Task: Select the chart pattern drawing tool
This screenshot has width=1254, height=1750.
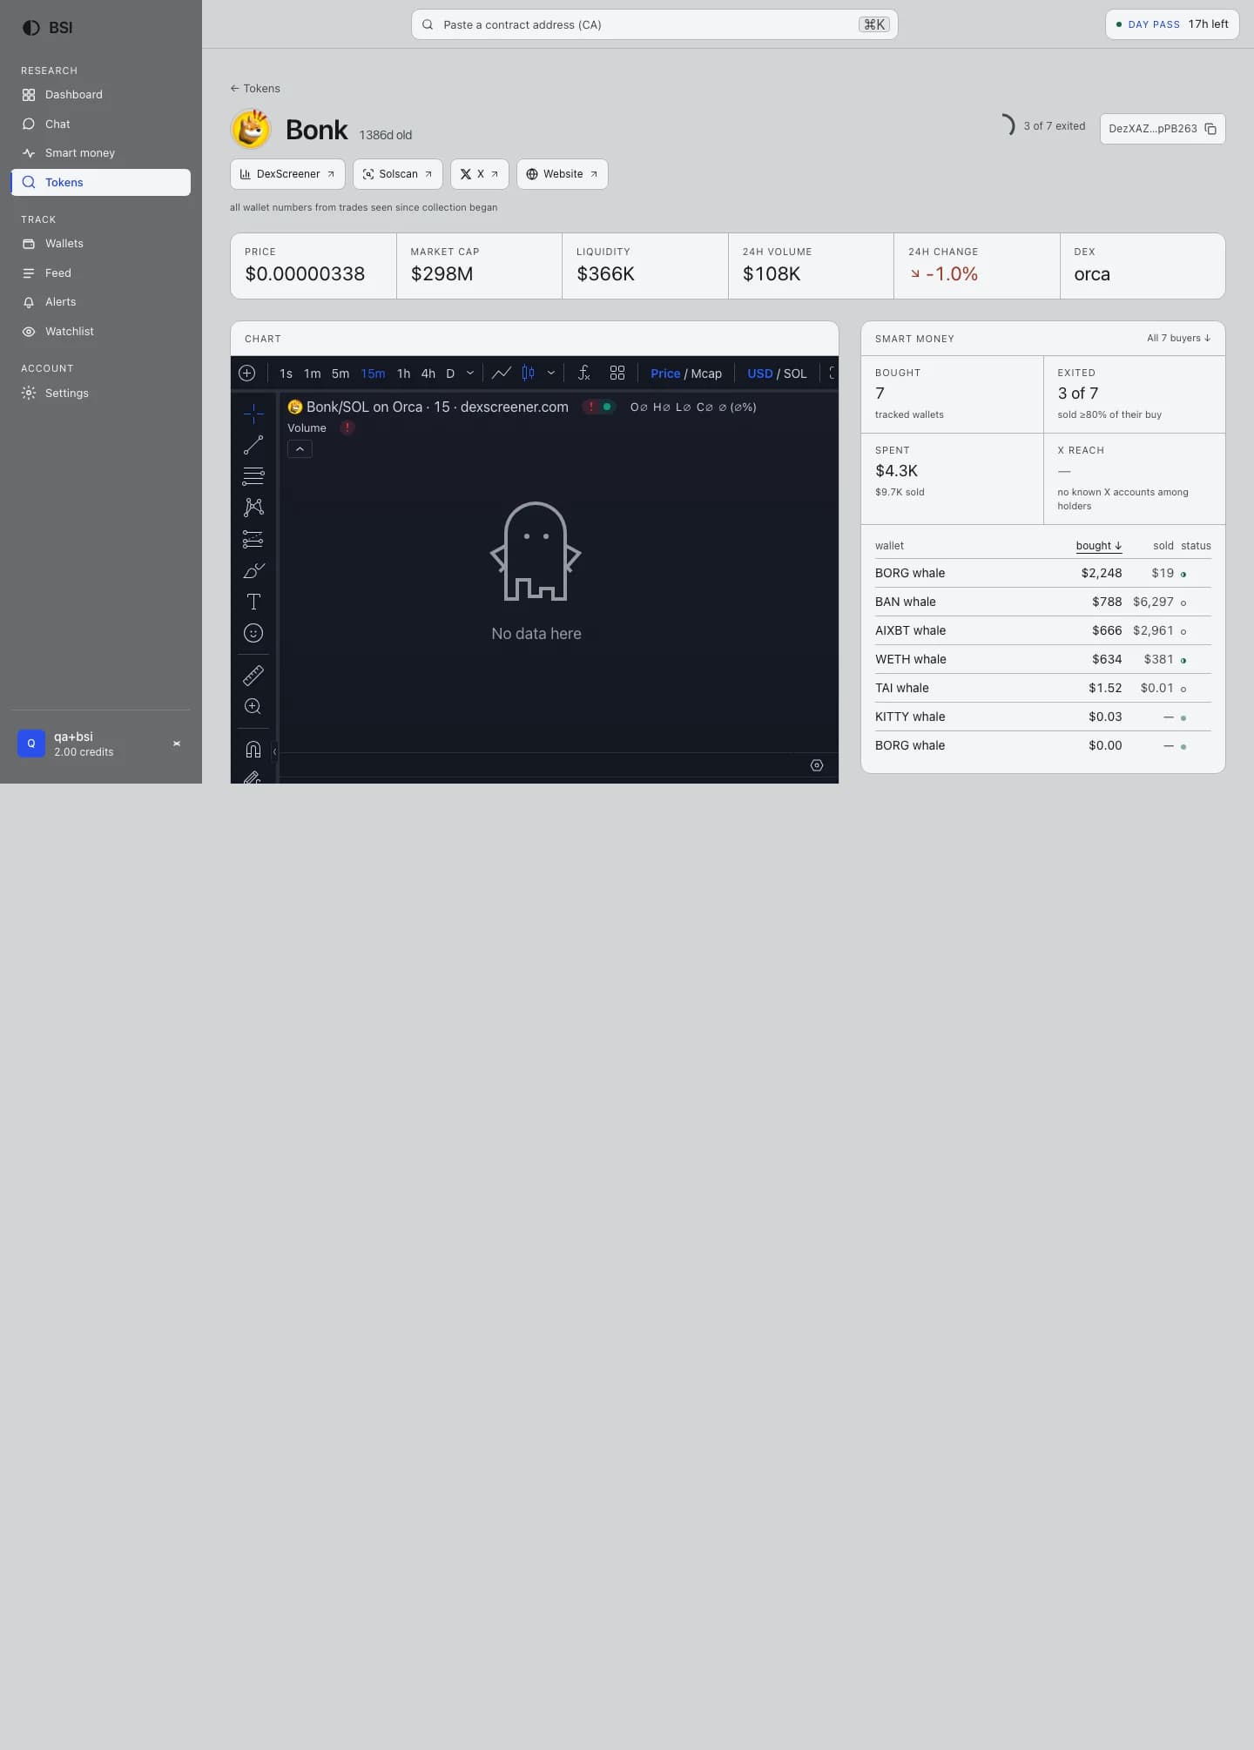Action: click(253, 508)
